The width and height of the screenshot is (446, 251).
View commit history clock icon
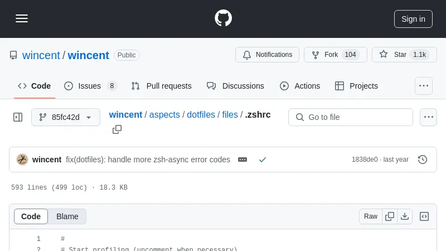click(423, 160)
